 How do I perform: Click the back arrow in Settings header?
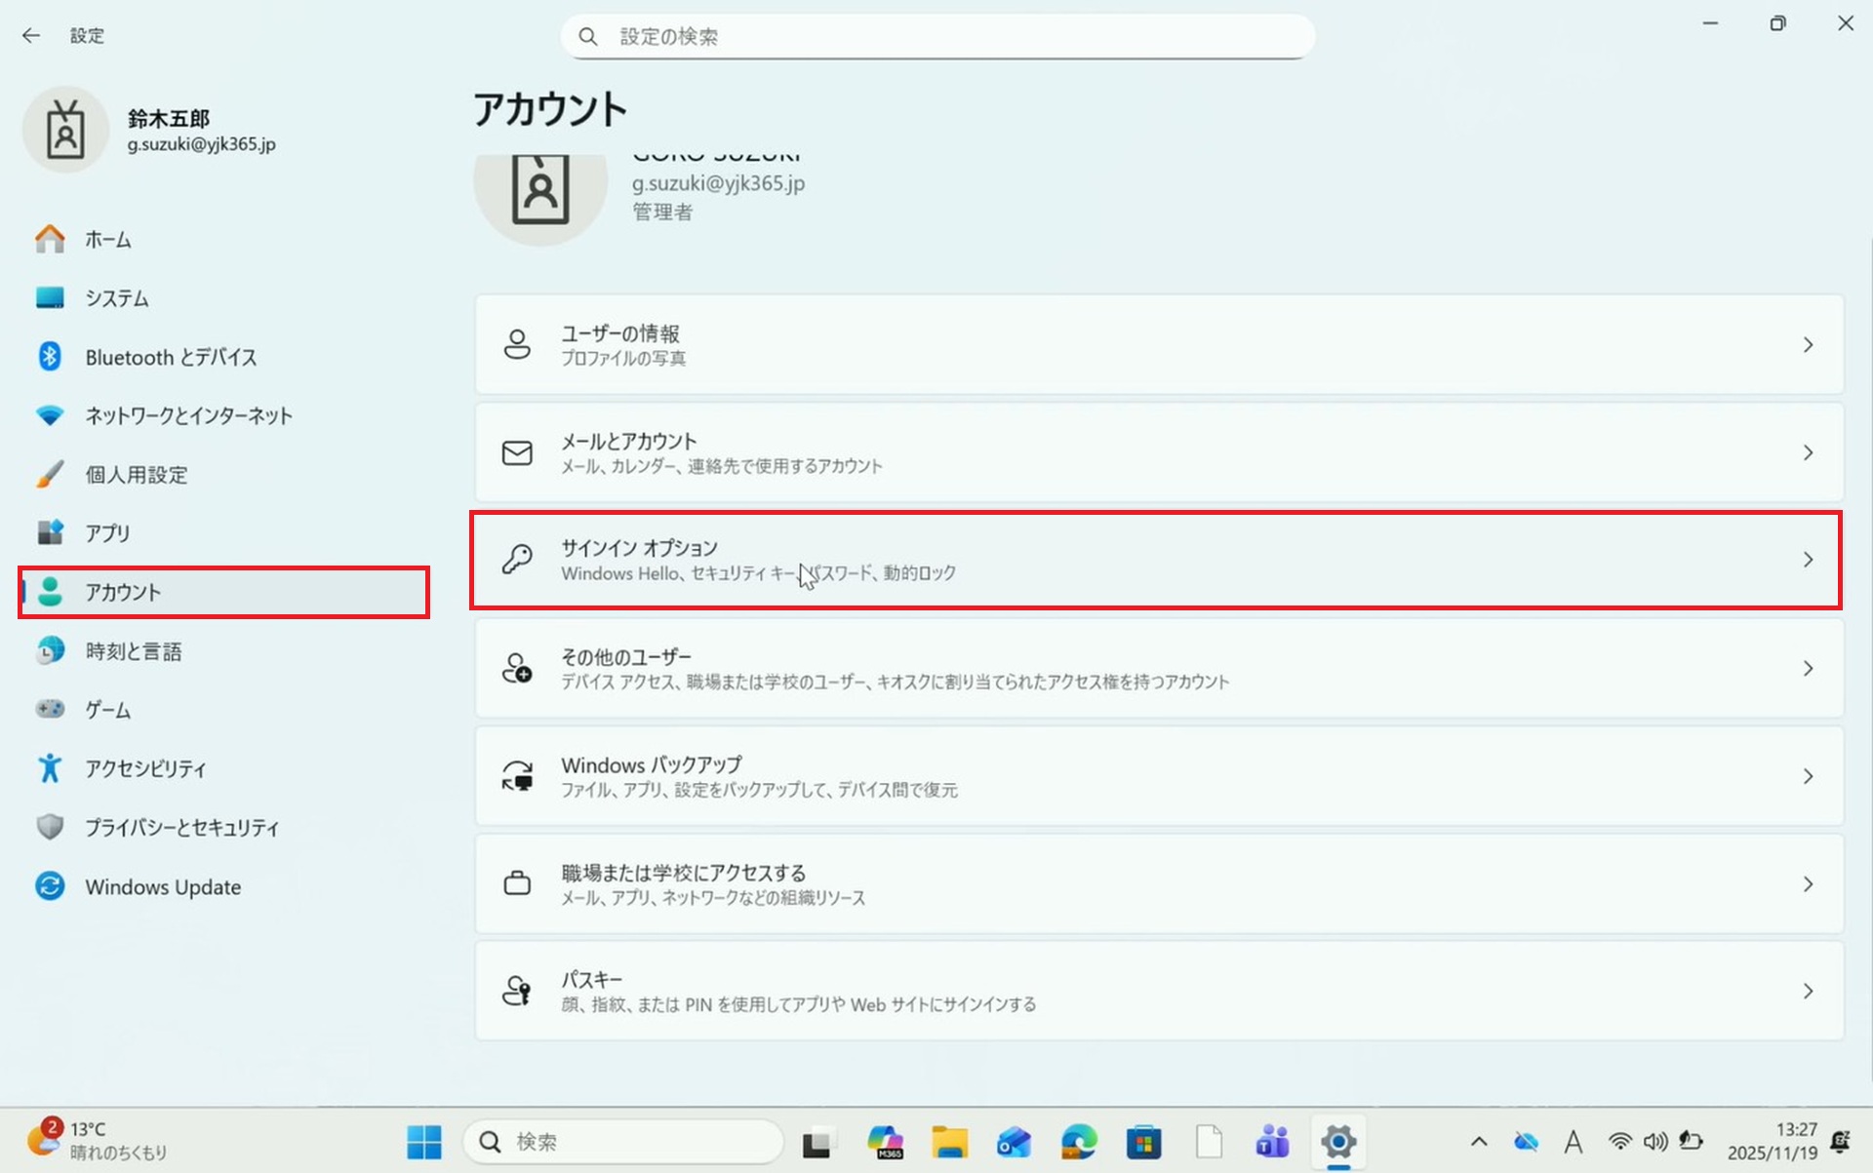(31, 36)
